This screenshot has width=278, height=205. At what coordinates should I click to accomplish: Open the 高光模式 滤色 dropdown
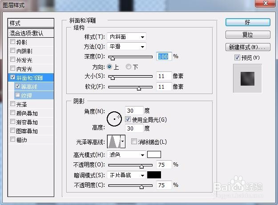coord(126,155)
